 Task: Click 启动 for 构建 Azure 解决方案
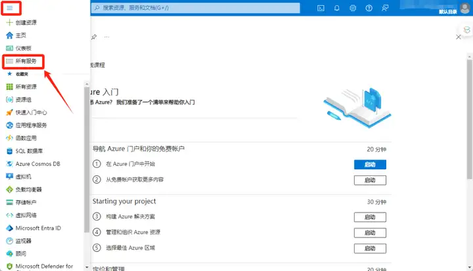[370, 217]
